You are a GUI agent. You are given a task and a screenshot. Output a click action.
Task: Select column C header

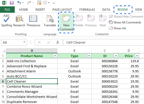[105, 51]
